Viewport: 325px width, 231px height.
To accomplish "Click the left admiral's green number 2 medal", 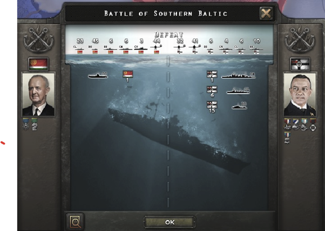I will (35, 124).
